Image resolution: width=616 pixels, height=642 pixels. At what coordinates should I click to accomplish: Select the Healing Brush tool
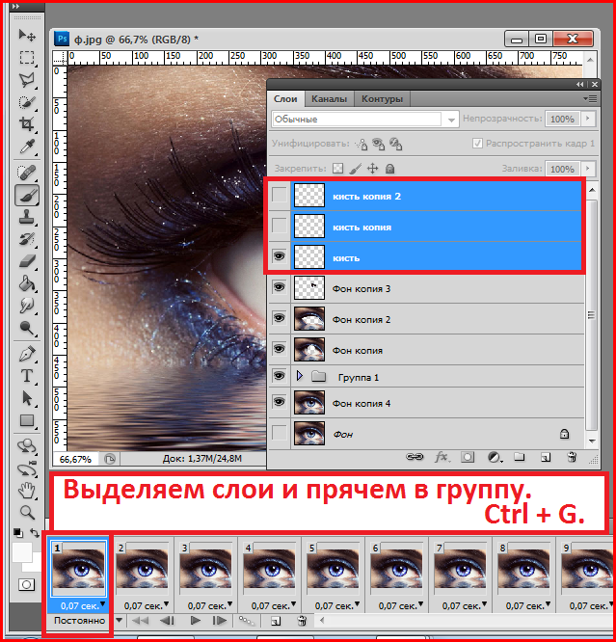(x=27, y=173)
